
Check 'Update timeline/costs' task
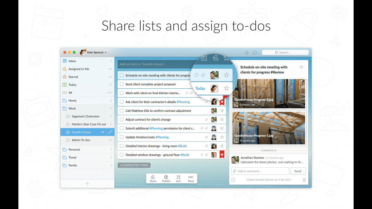[121, 137]
